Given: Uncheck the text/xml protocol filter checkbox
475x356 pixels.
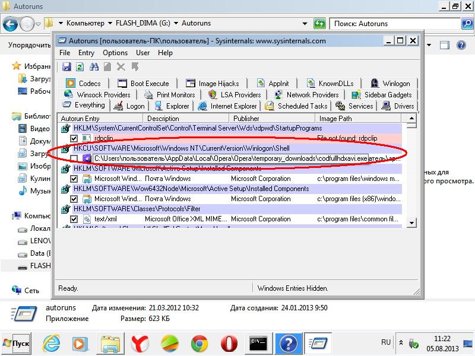Looking at the screenshot, I should pyautogui.click(x=74, y=219).
